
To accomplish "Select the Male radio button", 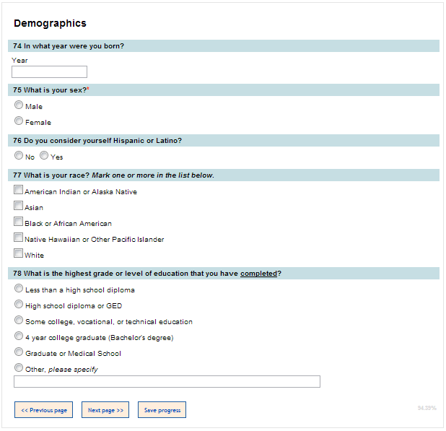I will [19, 105].
